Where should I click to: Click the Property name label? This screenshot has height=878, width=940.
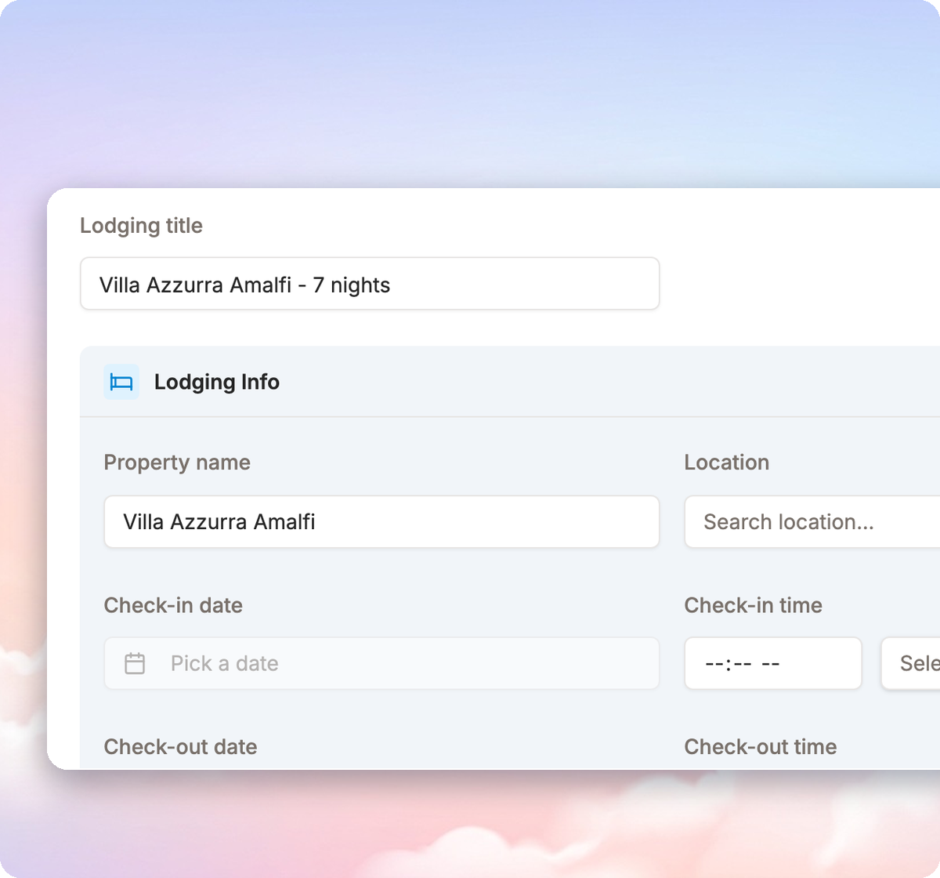[x=177, y=463]
